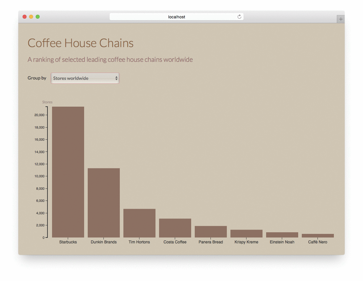Click the 14,000 y-axis tick label
The image size is (363, 281).
tap(39, 152)
